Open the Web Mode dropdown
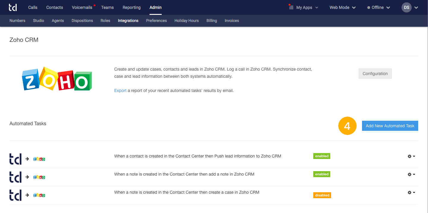Screen dimensions: 428x213 click(x=342, y=7)
